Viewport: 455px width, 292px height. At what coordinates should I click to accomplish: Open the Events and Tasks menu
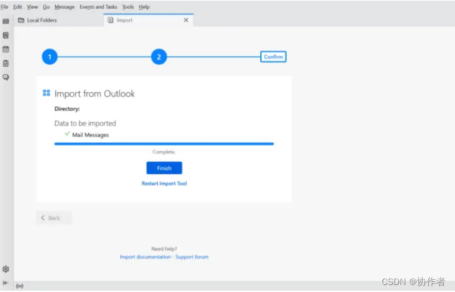[x=99, y=7]
